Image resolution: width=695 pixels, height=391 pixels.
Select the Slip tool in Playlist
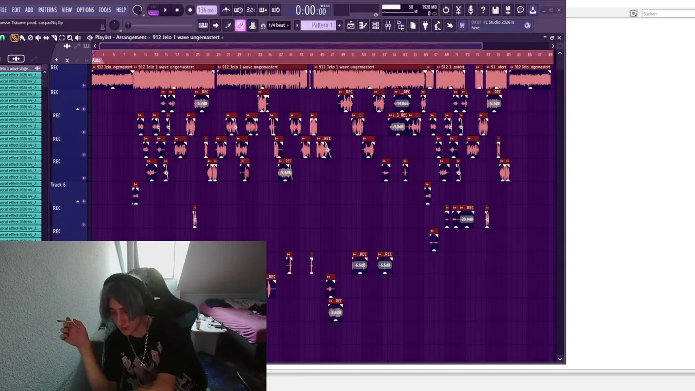click(x=46, y=37)
